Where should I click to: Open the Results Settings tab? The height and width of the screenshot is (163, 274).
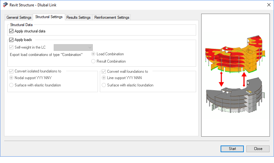(x=79, y=17)
